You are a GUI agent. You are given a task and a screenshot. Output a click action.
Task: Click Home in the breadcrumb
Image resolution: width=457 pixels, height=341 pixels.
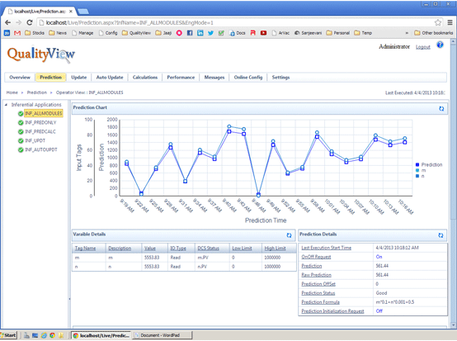pyautogui.click(x=12, y=92)
